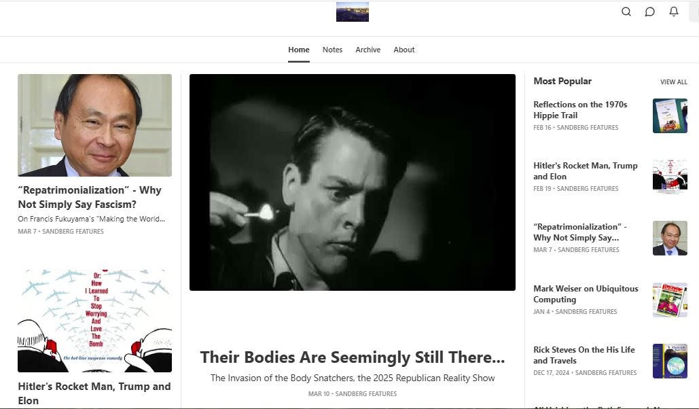This screenshot has width=699, height=409.
Task: Click FEB 16 · SANDBERG FEATURES byline
Action: click(575, 128)
